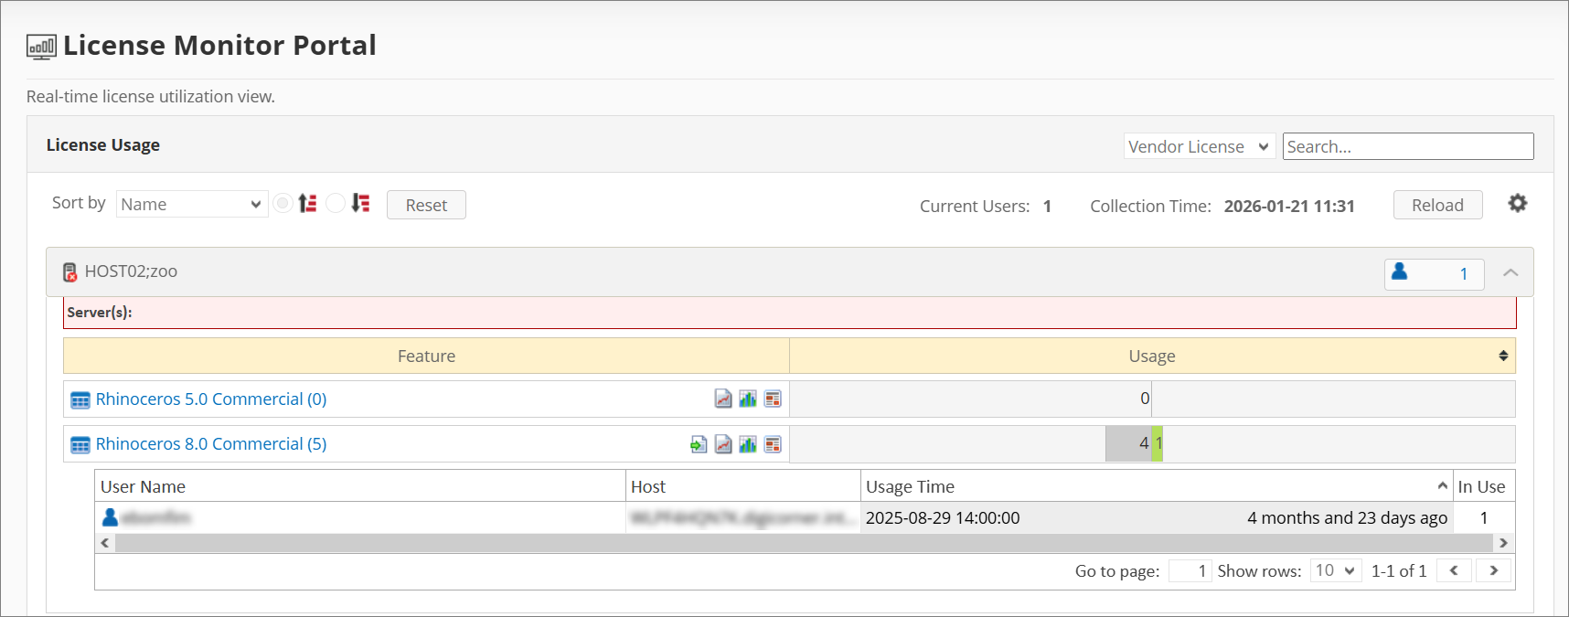
Task: Open line chart report for Rhinoceros 8.0 Commercial
Action: pos(723,444)
